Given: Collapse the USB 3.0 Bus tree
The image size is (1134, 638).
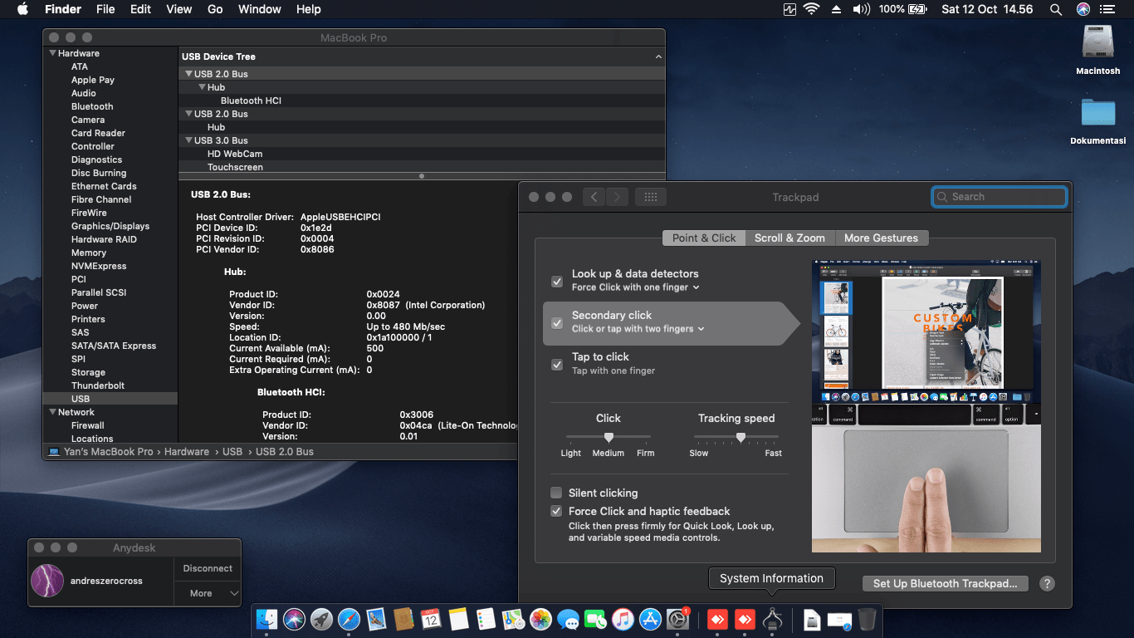Looking at the screenshot, I should coord(188,140).
